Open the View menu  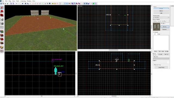click(x=14, y=1)
